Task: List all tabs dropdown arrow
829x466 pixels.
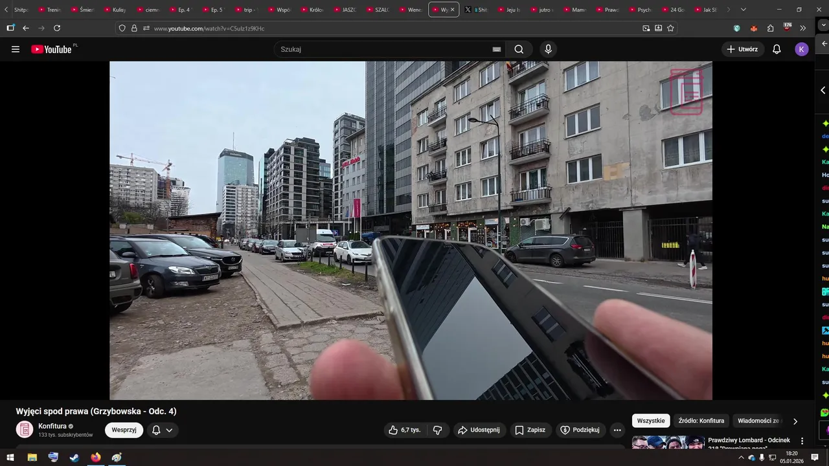Action: [x=743, y=10]
